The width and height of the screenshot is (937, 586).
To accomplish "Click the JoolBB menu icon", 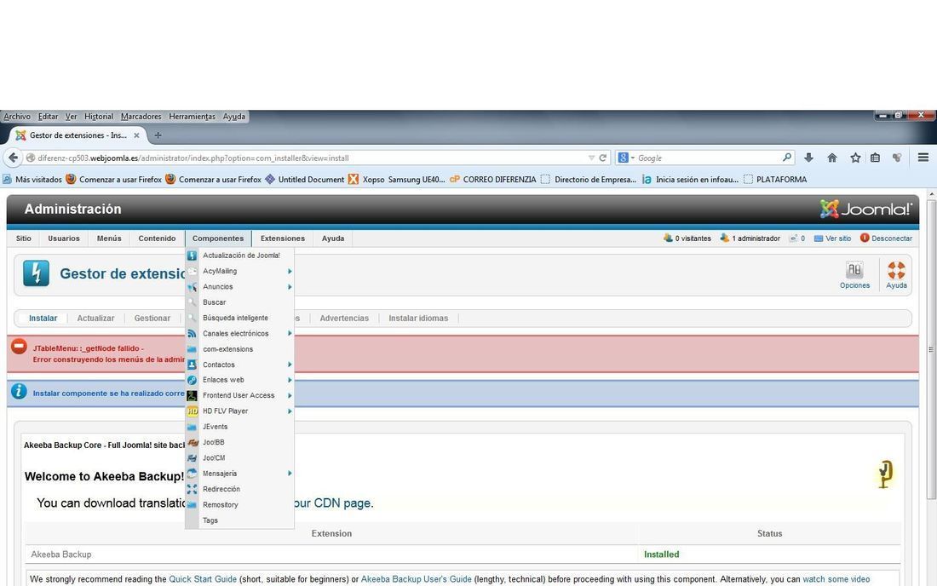I will 192,442.
